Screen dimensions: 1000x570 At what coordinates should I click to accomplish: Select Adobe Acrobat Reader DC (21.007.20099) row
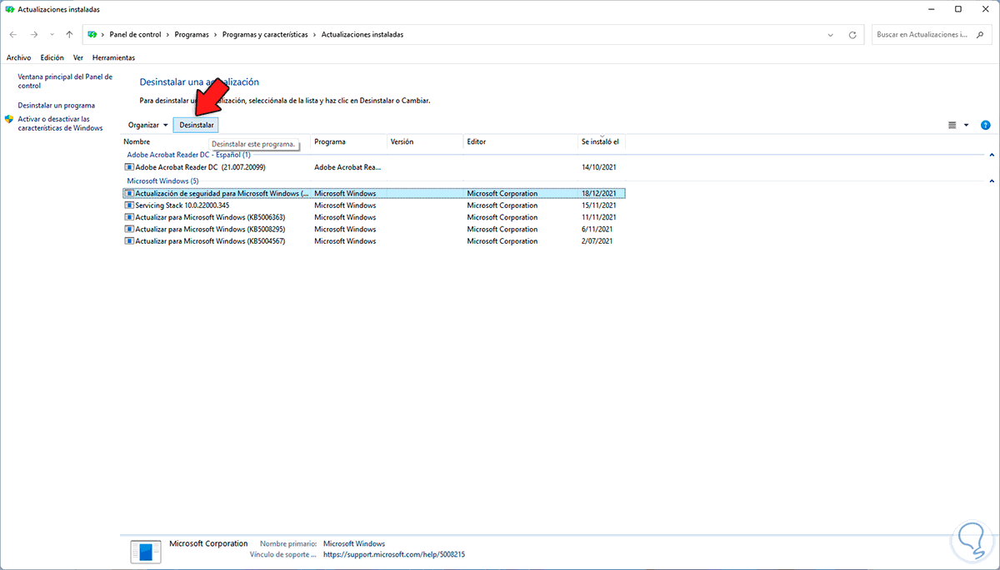[372, 167]
